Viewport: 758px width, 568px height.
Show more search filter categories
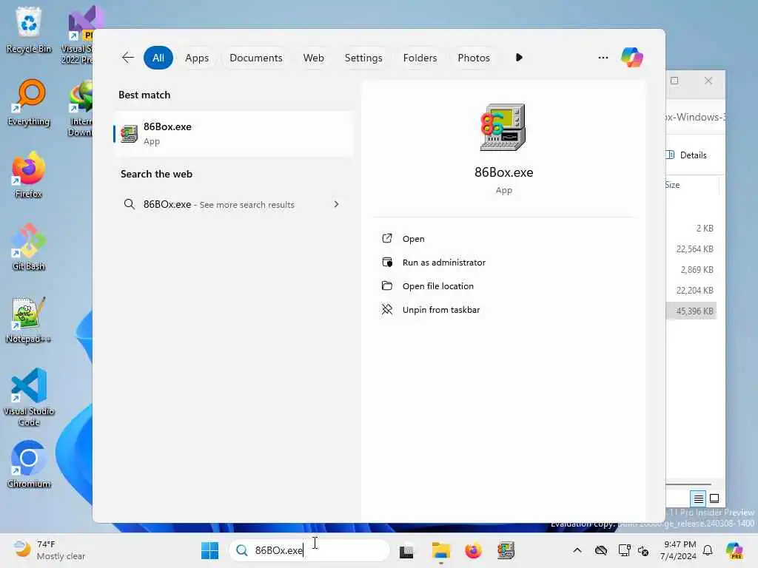(519, 58)
